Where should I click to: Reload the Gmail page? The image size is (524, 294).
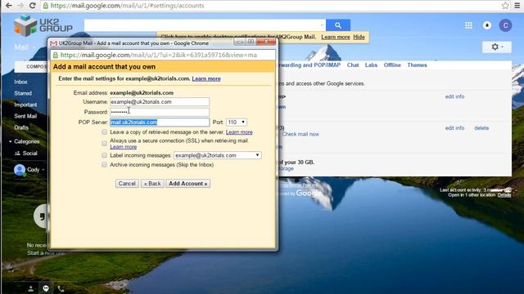[33, 6]
